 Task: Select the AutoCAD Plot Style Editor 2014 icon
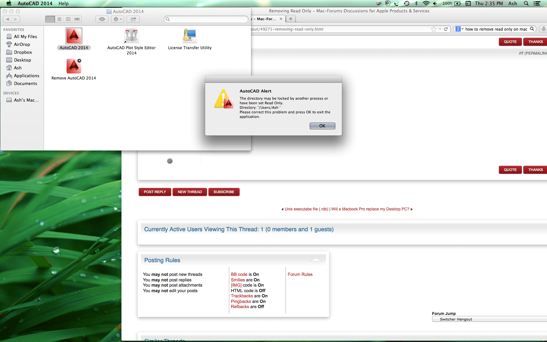[132, 36]
